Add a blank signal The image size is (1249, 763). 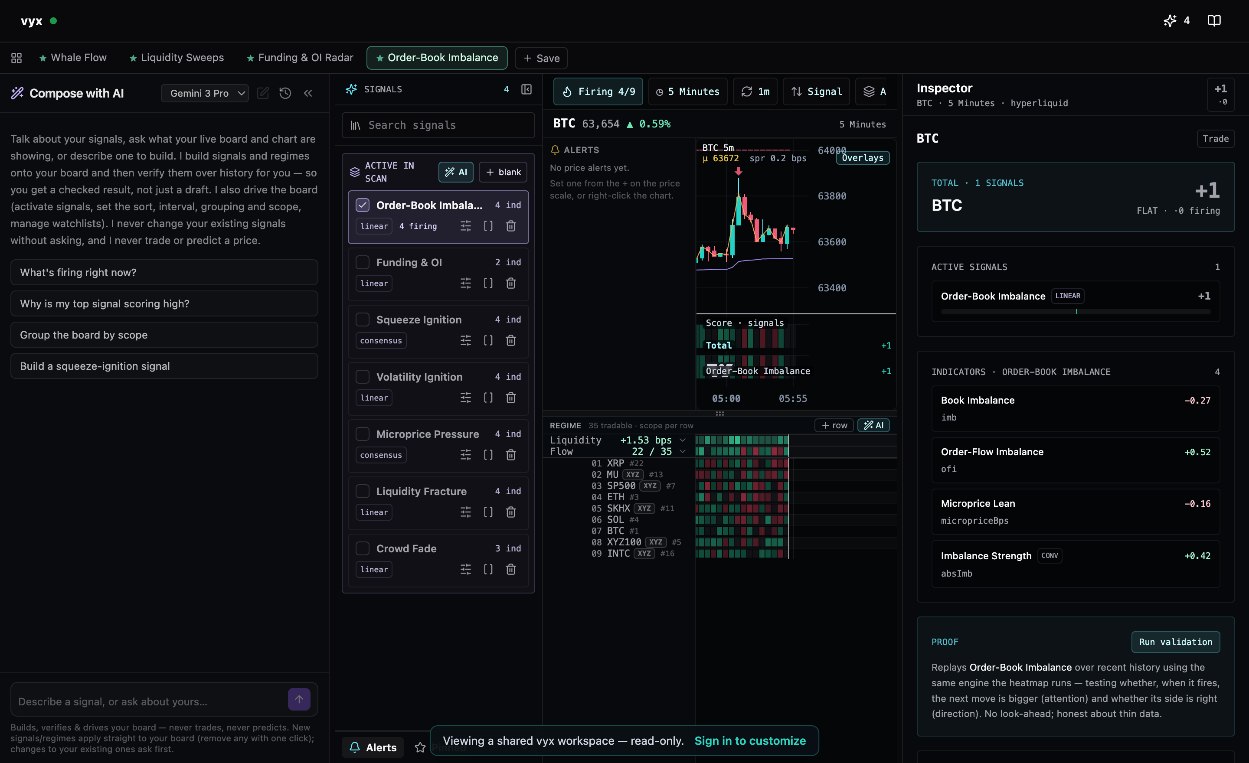pos(504,172)
